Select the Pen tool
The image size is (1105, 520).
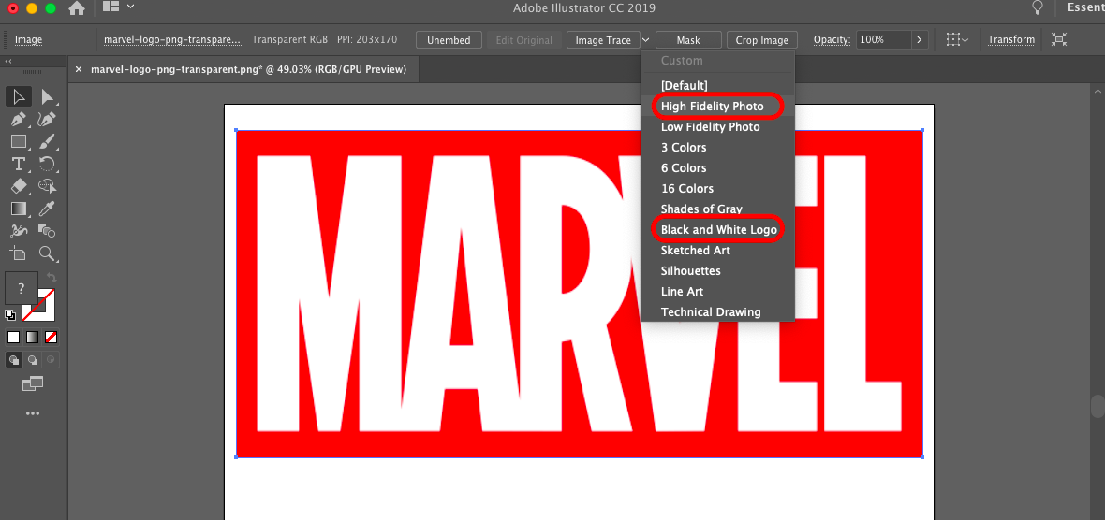[19, 119]
